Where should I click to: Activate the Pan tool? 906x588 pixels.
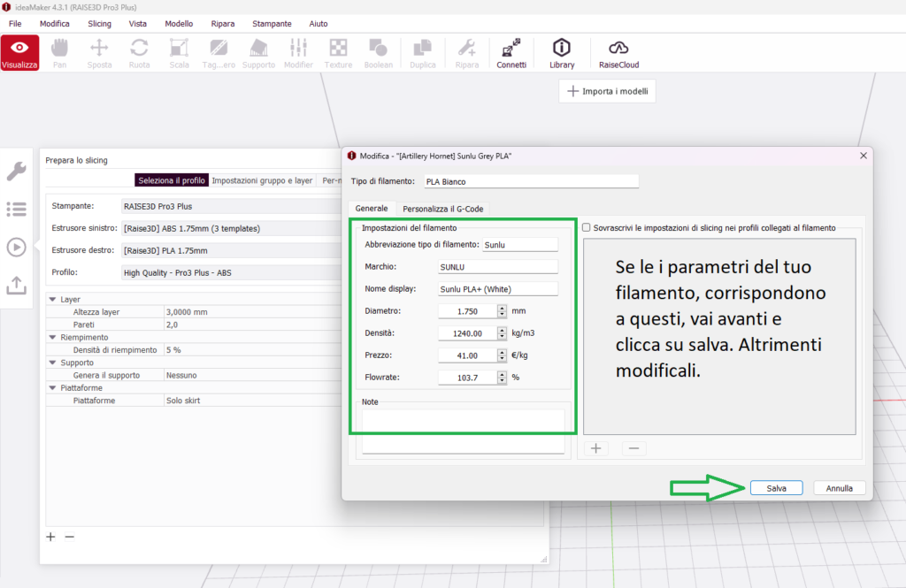click(59, 53)
